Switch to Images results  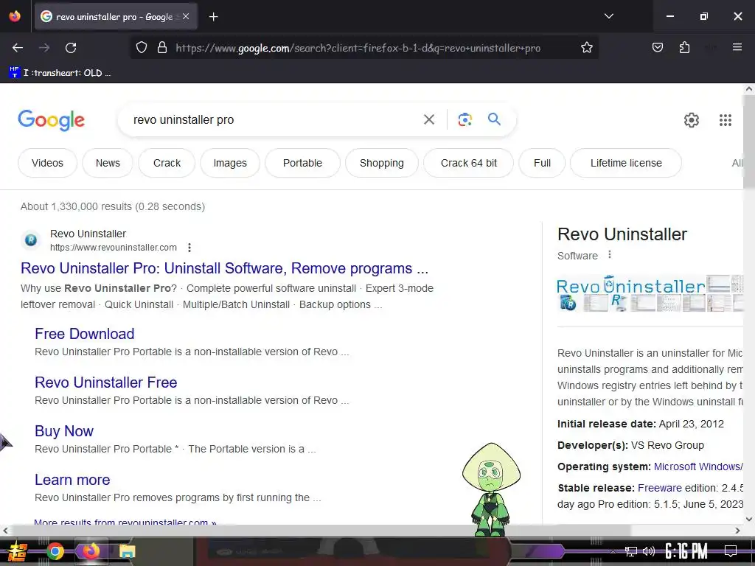click(x=230, y=163)
